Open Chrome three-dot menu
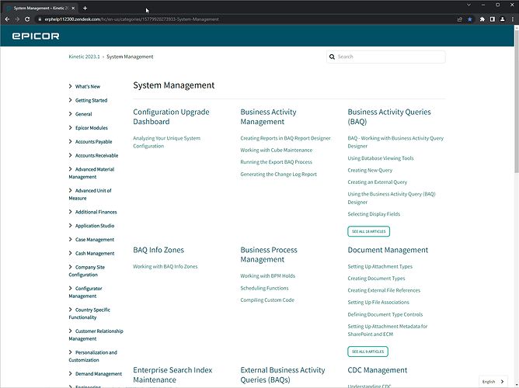The height and width of the screenshot is (388, 519). click(512, 19)
